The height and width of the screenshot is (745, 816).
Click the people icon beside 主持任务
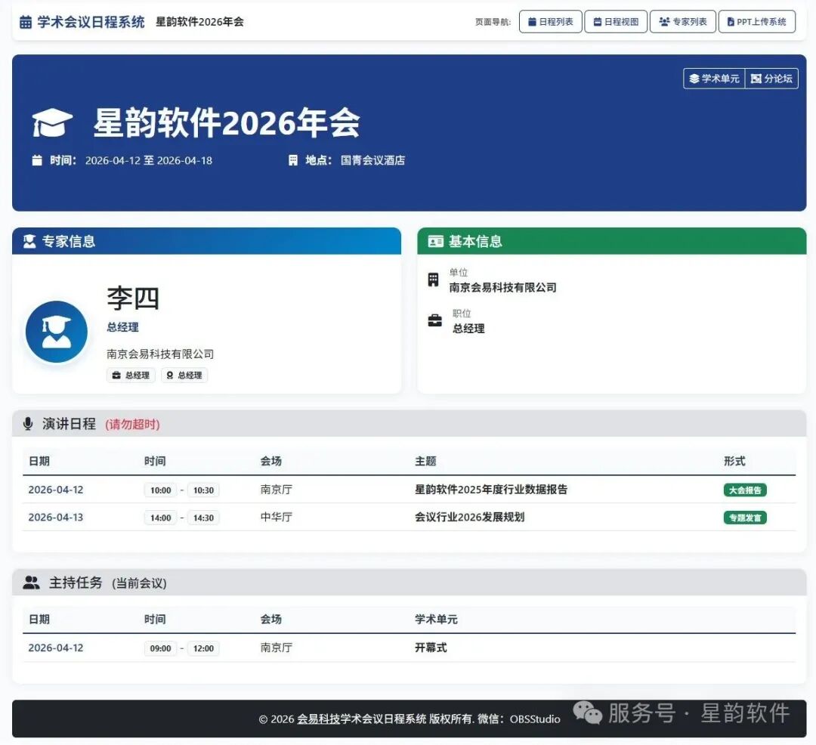click(x=31, y=583)
